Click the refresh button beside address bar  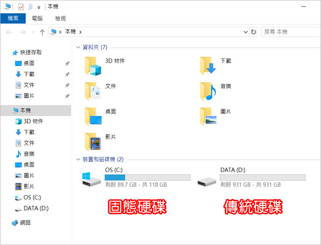click(x=253, y=32)
